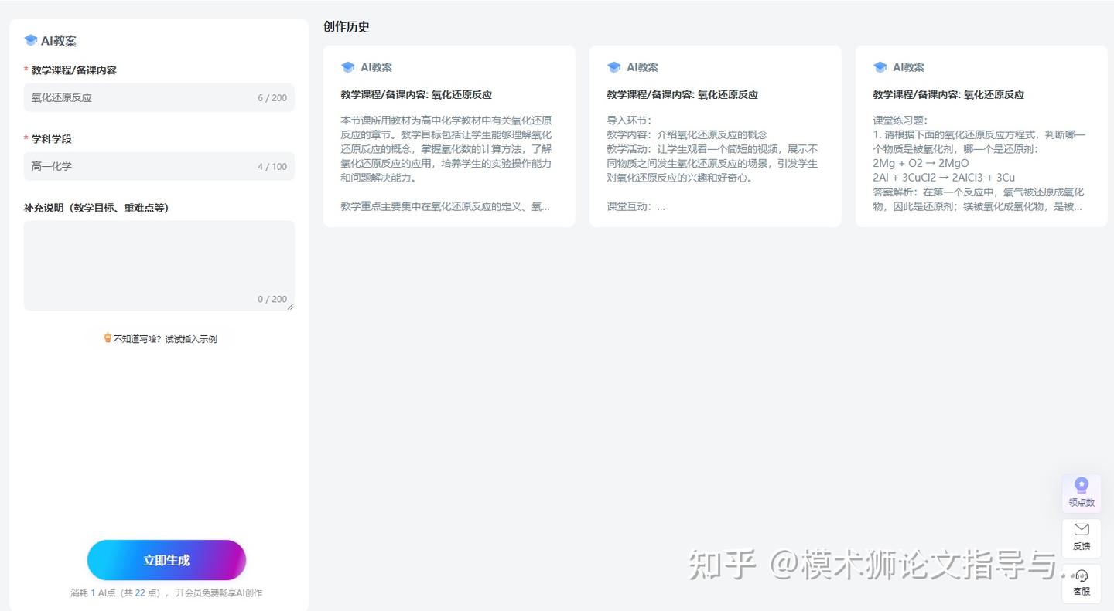Viewport: 1114px width, 611px height.
Task: Click the 创作历史 history heading
Action: (x=345, y=26)
